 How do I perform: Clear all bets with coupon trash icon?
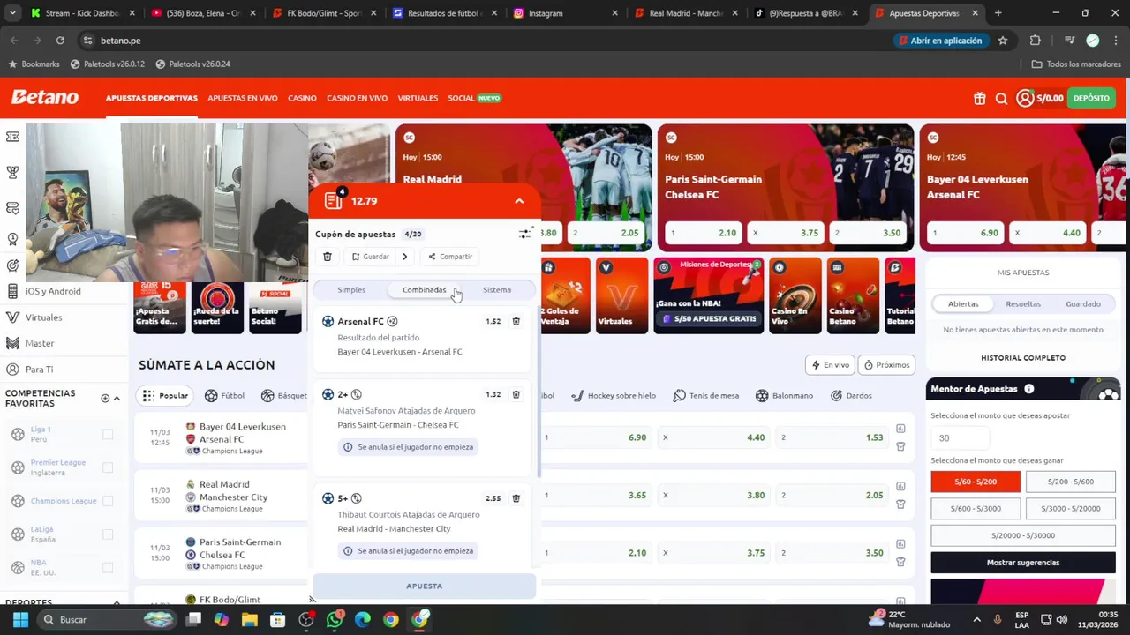(327, 257)
